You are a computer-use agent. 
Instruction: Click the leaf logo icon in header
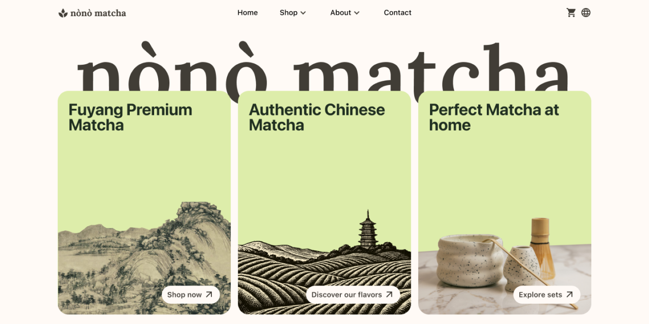pos(63,13)
